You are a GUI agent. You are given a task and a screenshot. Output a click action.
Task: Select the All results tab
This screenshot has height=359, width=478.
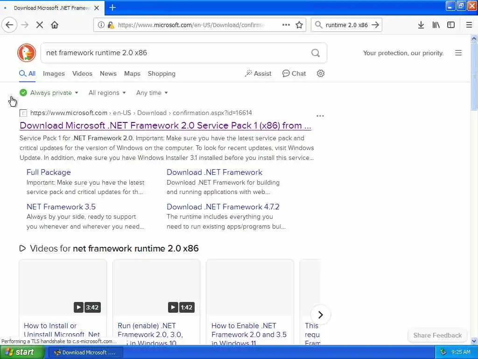pyautogui.click(x=27, y=73)
